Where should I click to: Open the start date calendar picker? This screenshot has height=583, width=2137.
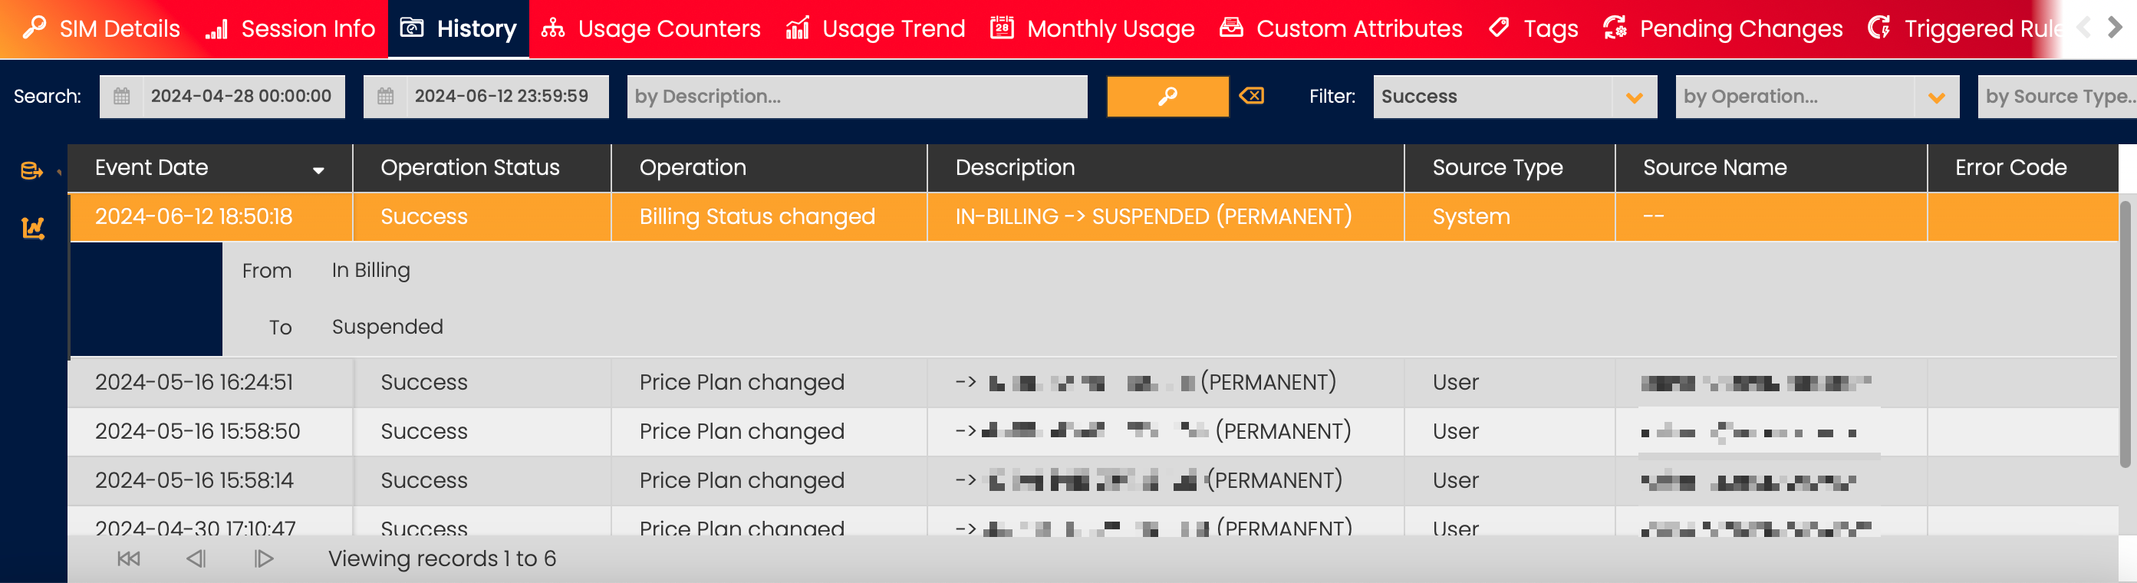[x=122, y=96]
